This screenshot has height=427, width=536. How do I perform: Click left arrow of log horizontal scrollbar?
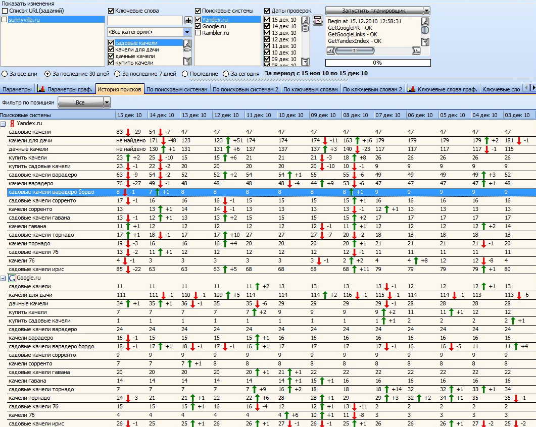(330, 51)
